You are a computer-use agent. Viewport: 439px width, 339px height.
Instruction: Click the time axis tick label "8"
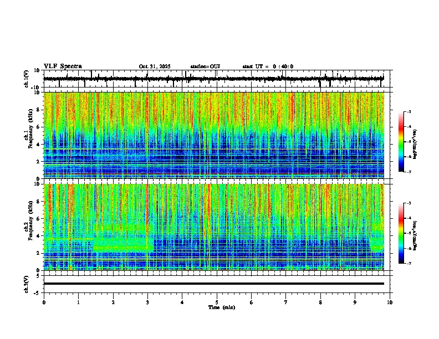320,302
